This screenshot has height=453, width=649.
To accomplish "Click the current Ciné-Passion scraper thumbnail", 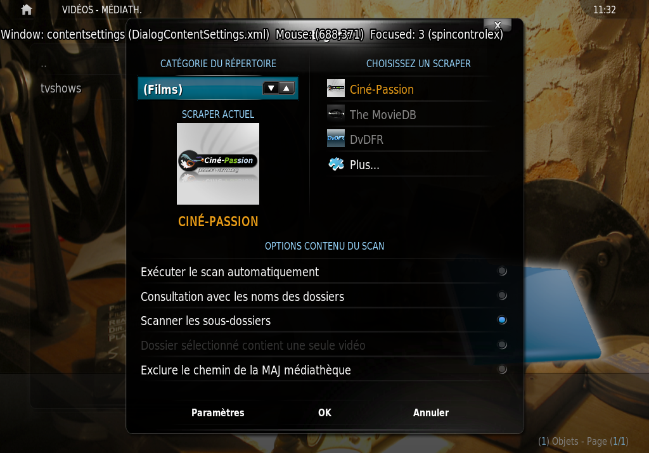I will [x=218, y=164].
